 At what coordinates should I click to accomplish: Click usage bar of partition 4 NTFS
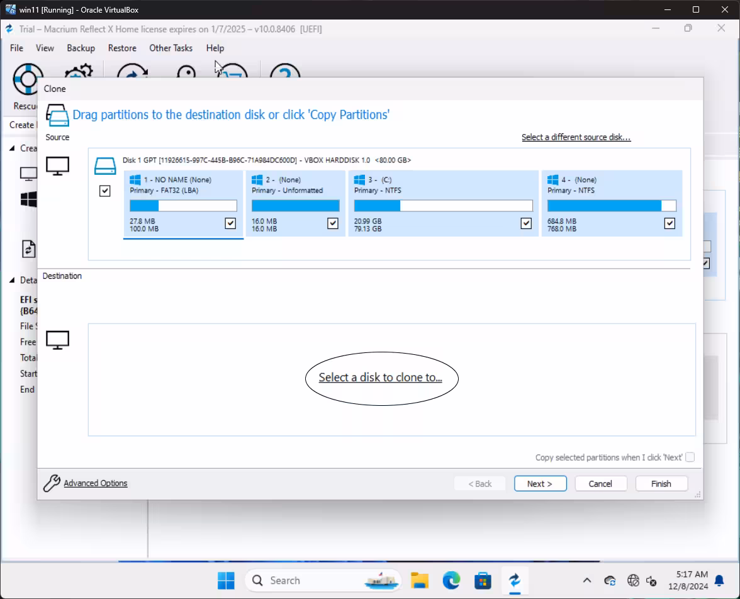click(x=612, y=206)
